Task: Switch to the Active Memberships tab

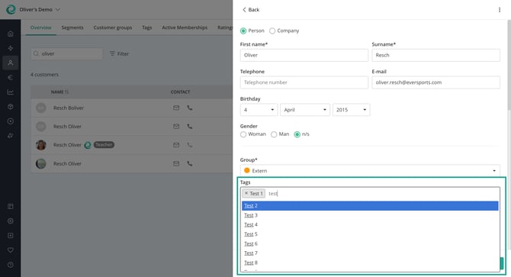Action: pos(185,27)
